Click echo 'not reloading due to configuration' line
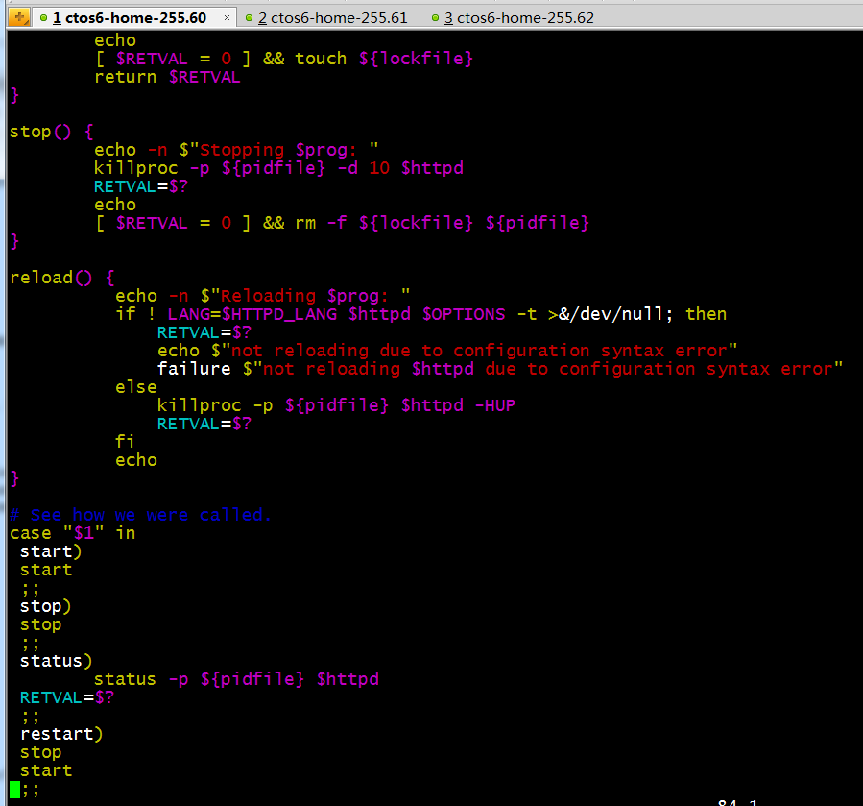The width and height of the screenshot is (863, 806). (x=447, y=351)
